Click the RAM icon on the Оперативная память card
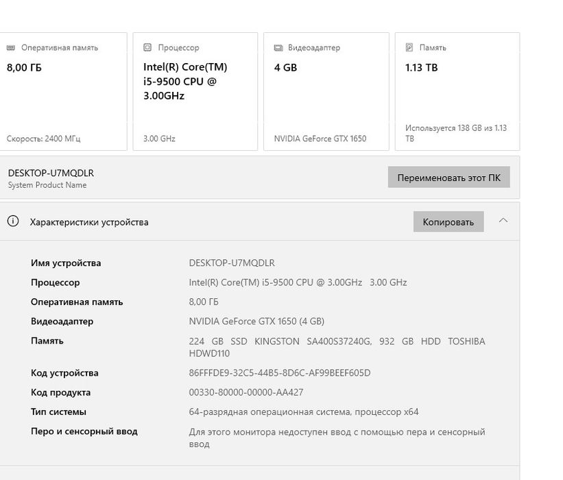 tap(11, 48)
